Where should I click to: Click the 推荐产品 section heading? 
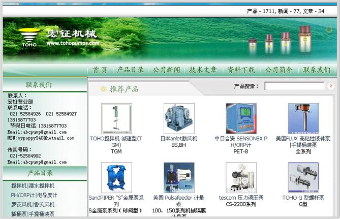(124, 89)
